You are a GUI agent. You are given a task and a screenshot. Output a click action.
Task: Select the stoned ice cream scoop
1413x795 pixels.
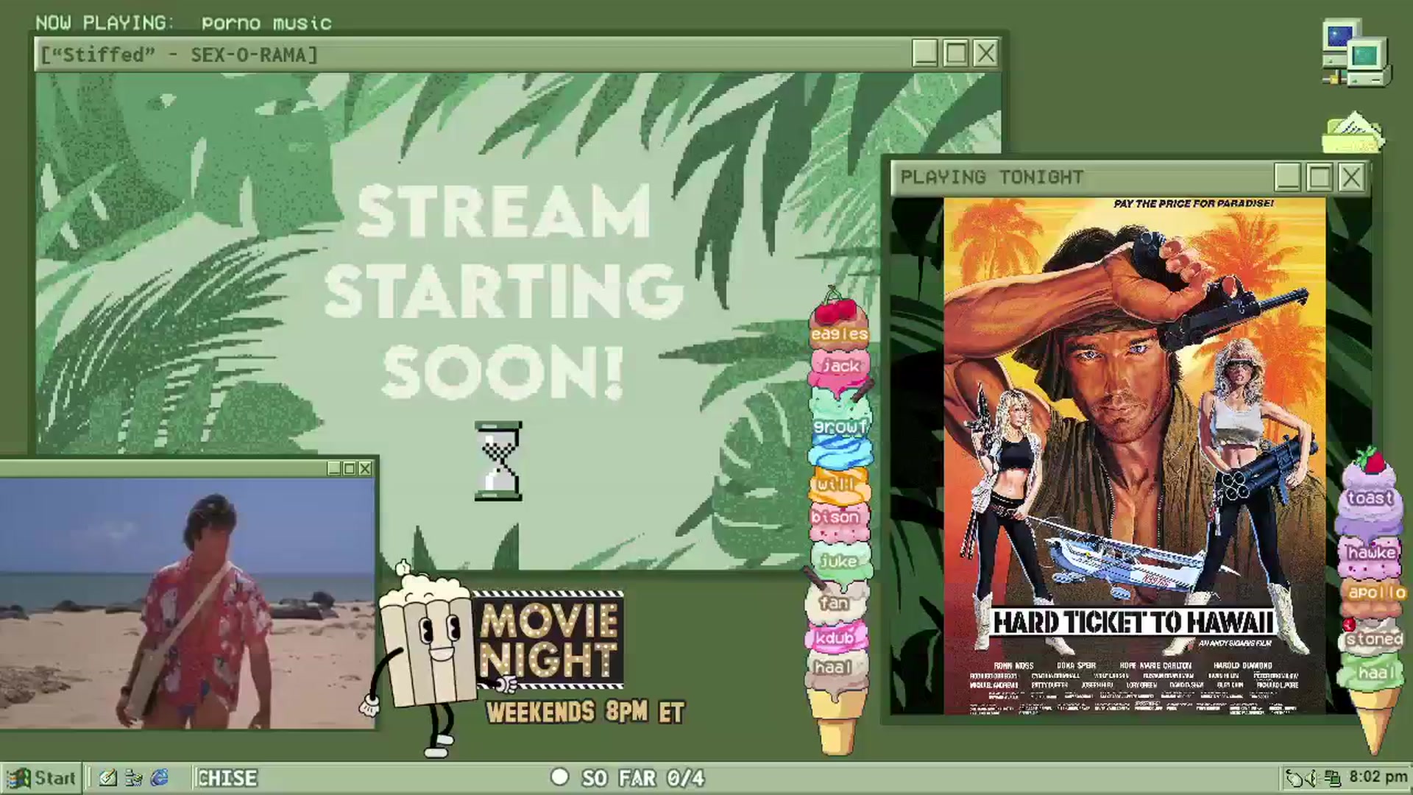(x=1373, y=639)
